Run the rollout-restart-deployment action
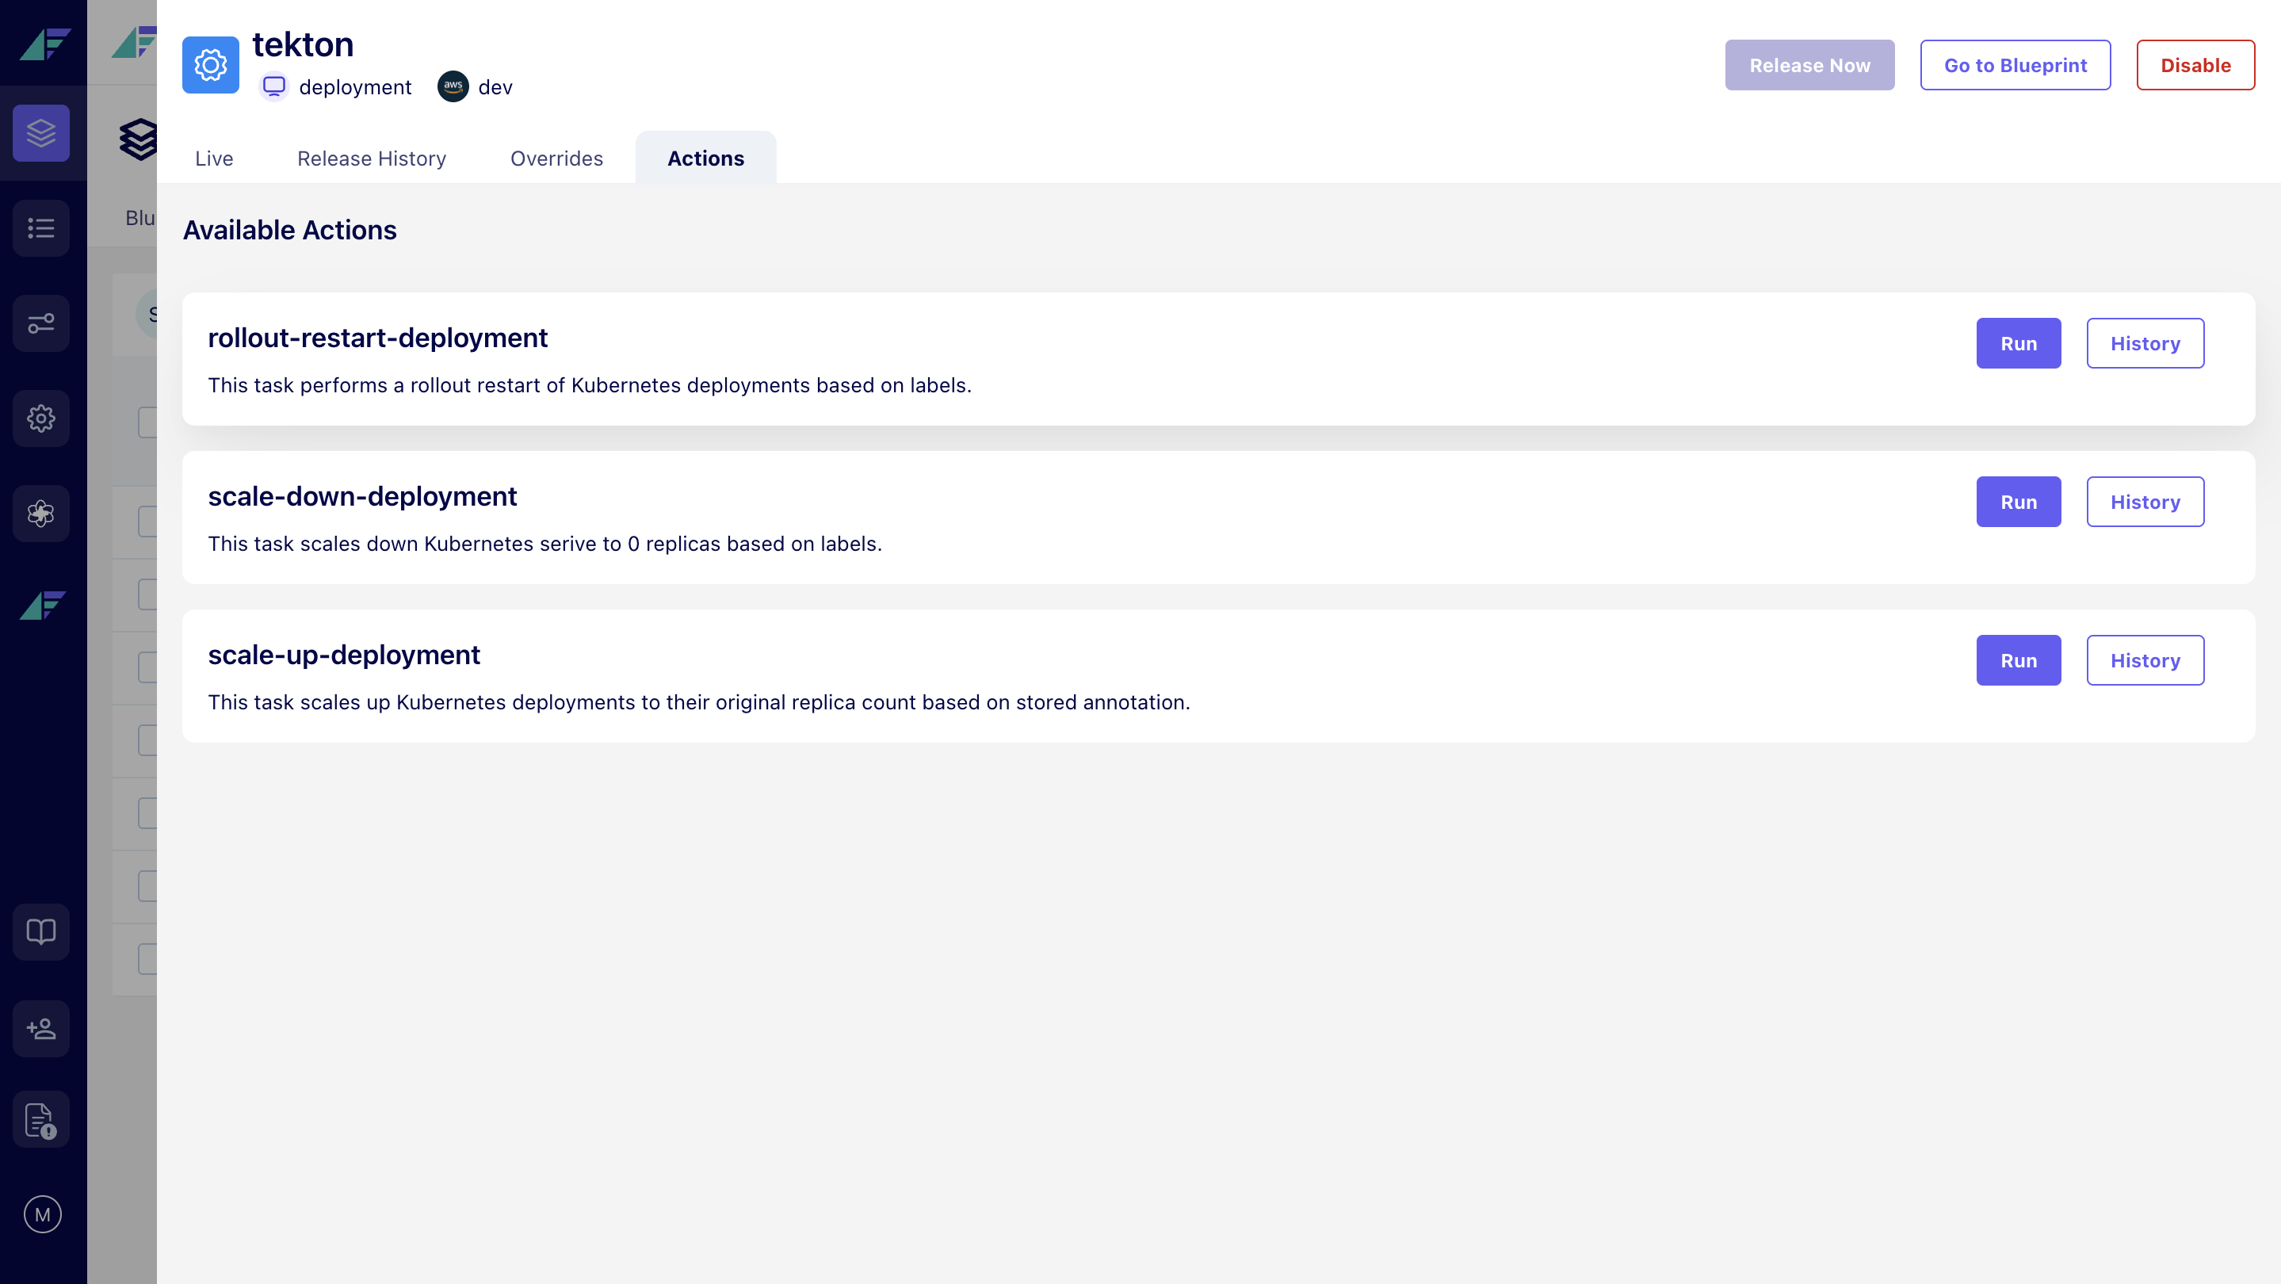This screenshot has width=2281, height=1284. (2018, 343)
